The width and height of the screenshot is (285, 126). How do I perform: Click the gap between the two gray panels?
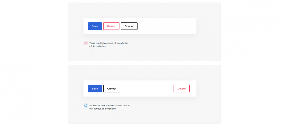tap(144, 63)
